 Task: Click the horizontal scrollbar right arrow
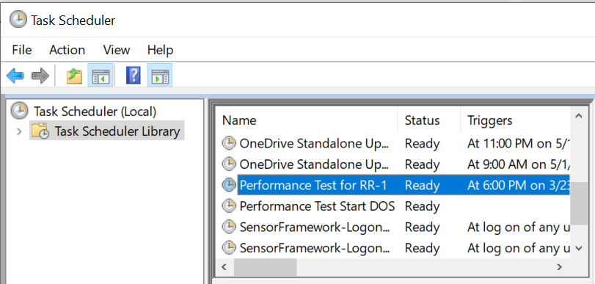click(559, 267)
